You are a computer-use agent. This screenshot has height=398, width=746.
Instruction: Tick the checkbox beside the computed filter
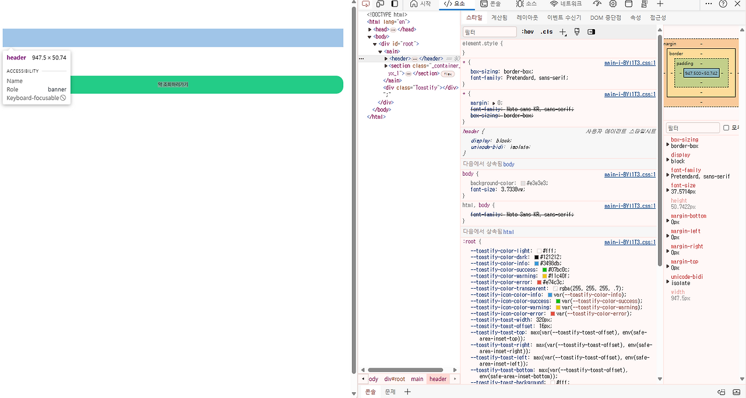[x=726, y=128]
